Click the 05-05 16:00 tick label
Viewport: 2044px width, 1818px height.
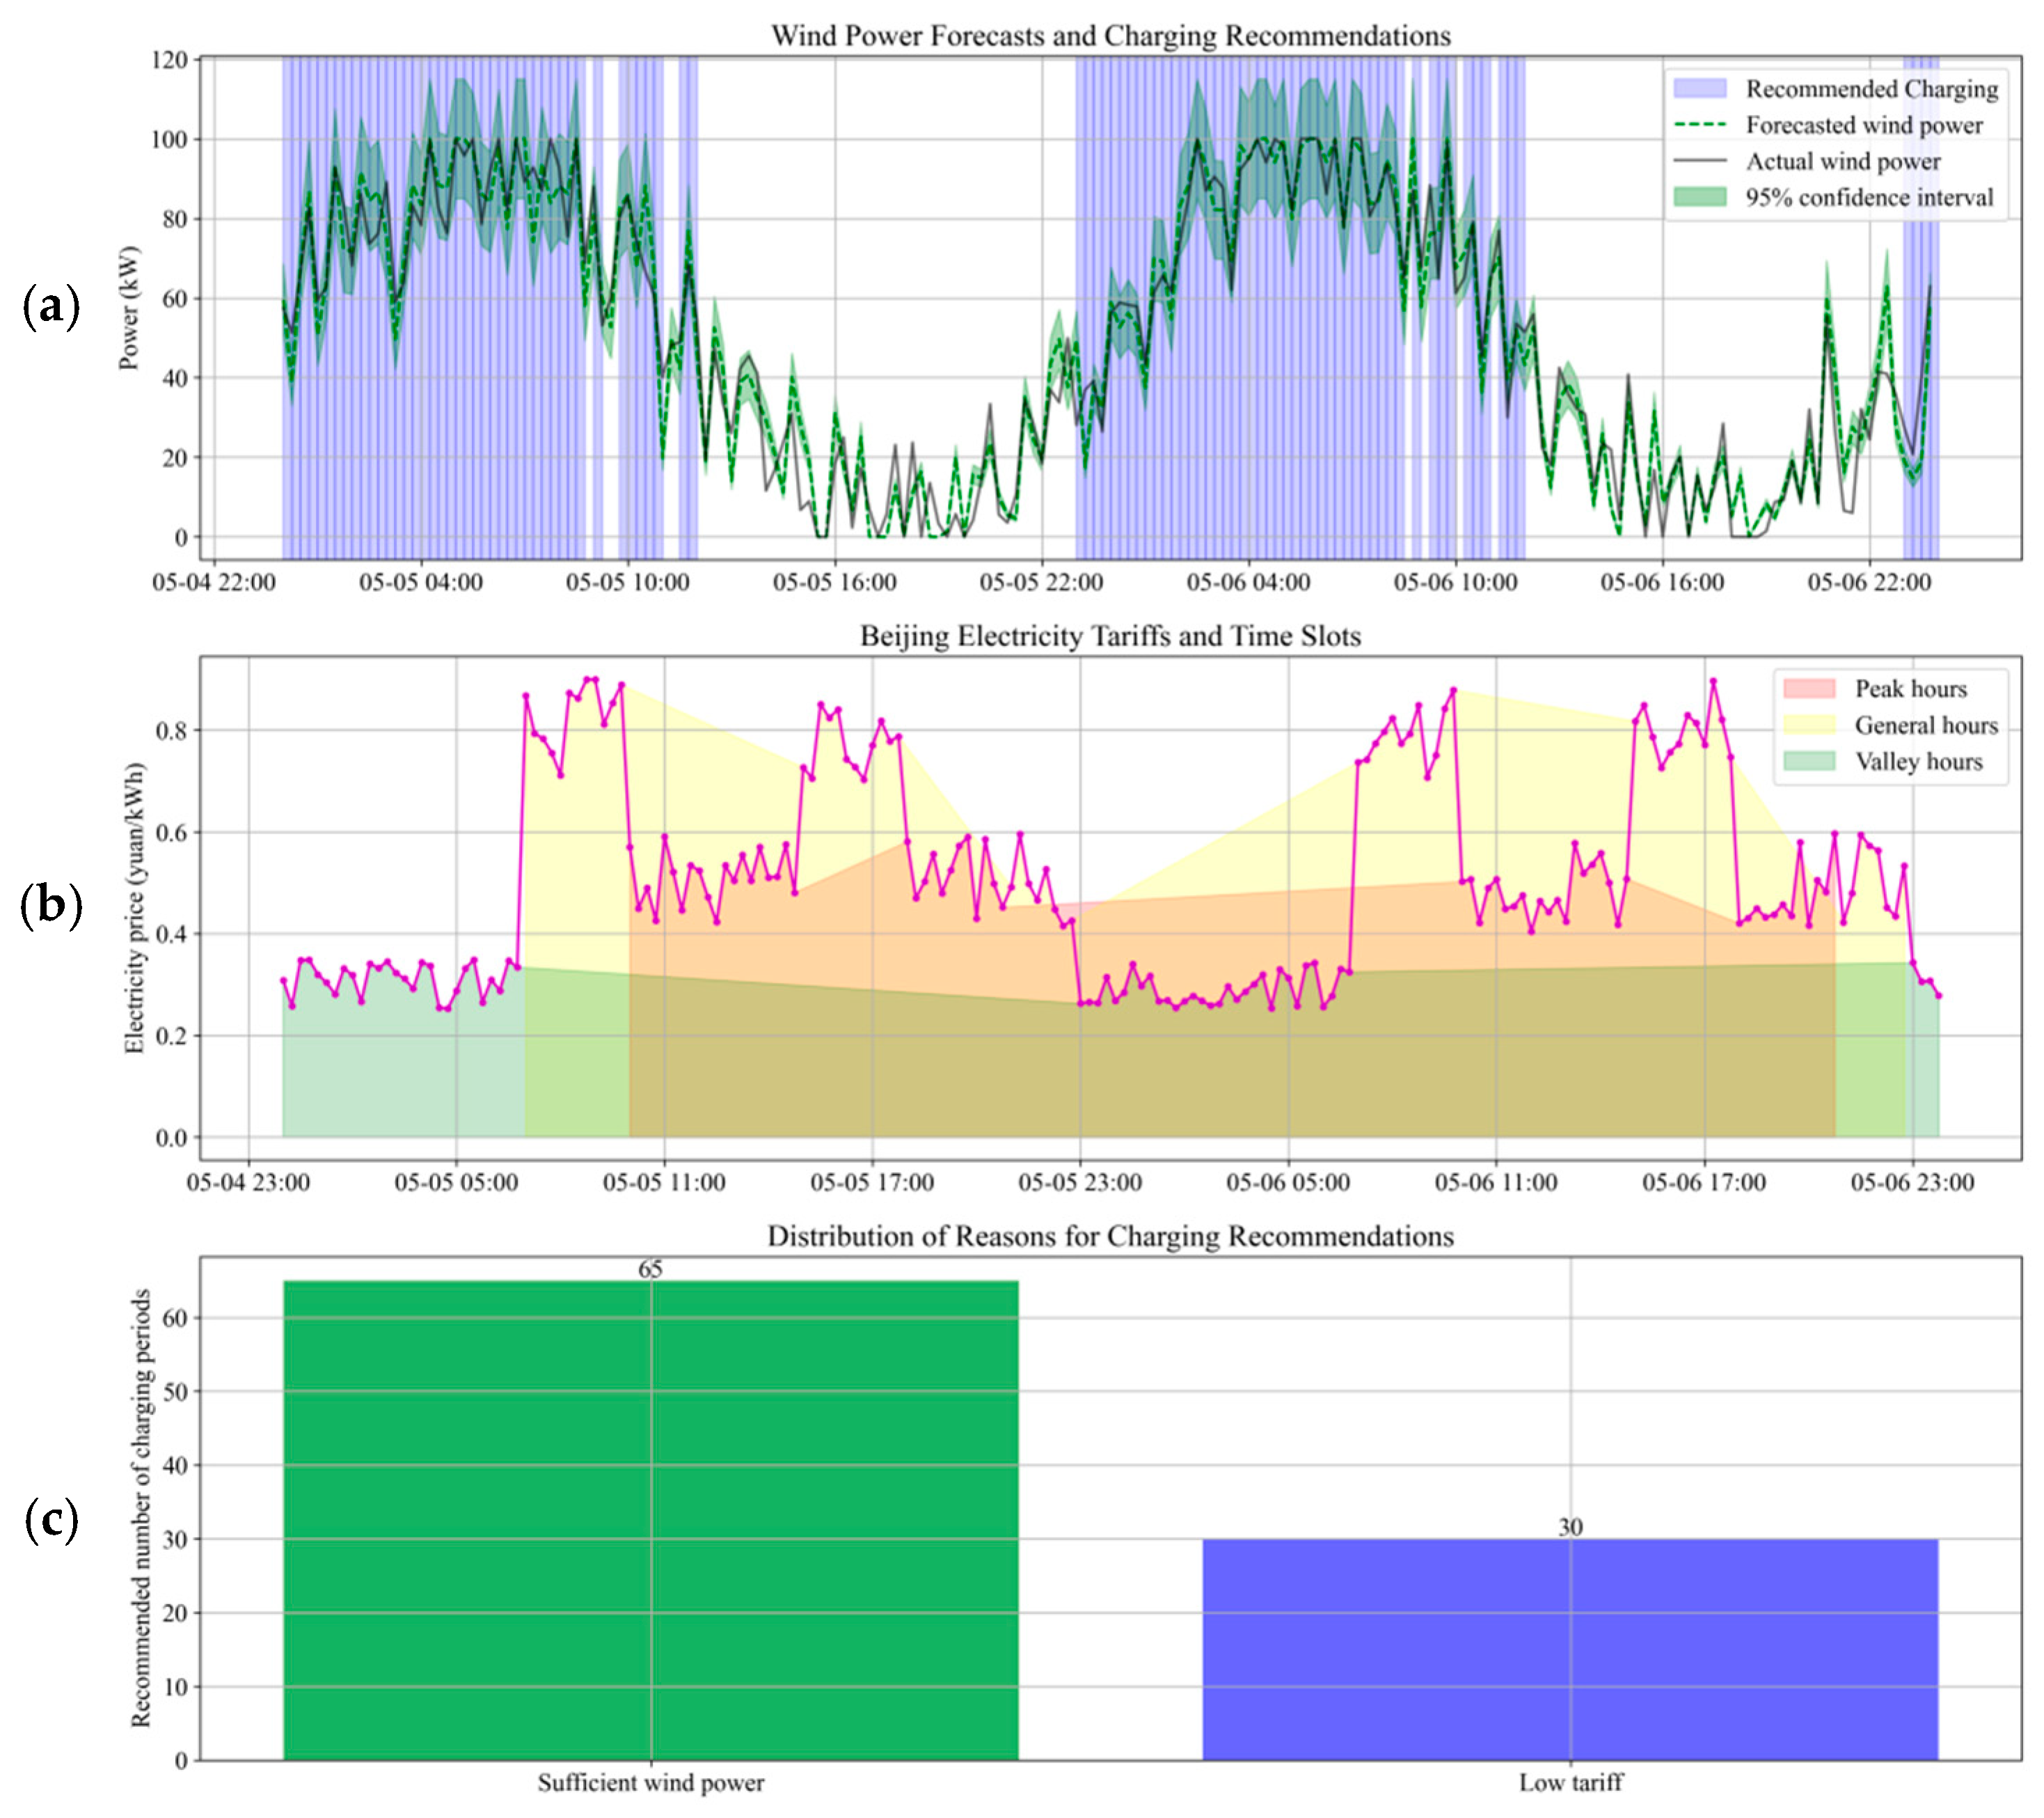coord(834,582)
